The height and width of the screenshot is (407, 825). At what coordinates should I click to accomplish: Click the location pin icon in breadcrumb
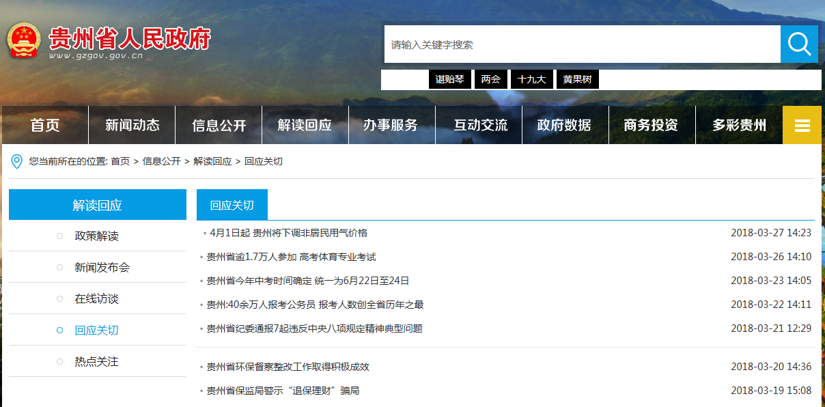click(17, 162)
